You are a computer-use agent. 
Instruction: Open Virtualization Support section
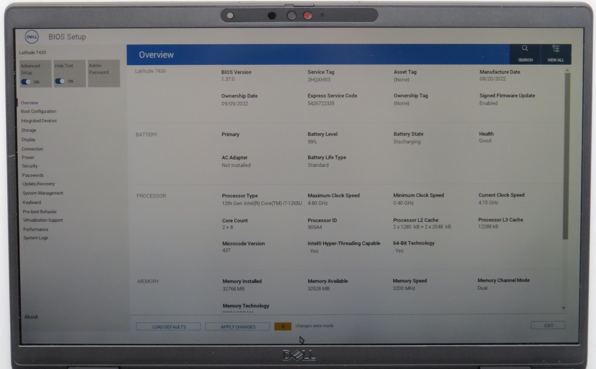tap(43, 220)
